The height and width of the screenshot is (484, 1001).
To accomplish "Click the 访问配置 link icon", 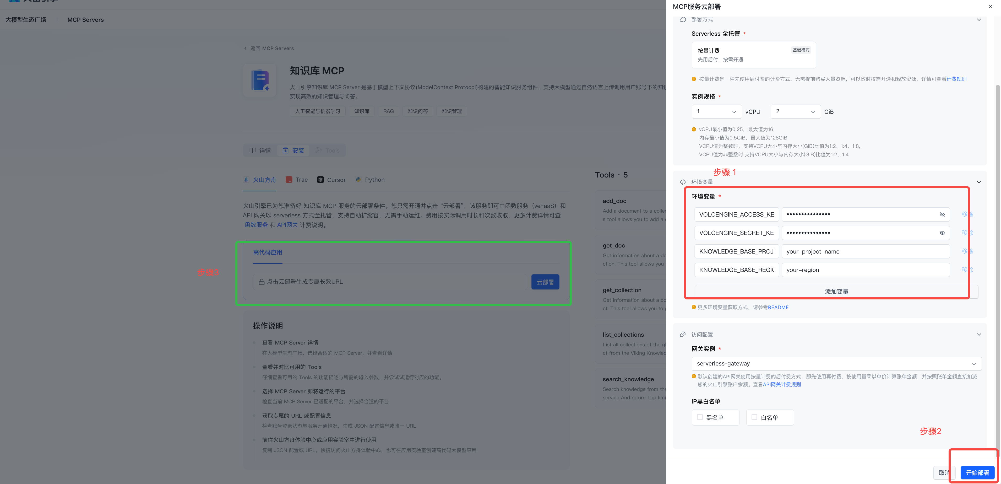I will pos(683,334).
